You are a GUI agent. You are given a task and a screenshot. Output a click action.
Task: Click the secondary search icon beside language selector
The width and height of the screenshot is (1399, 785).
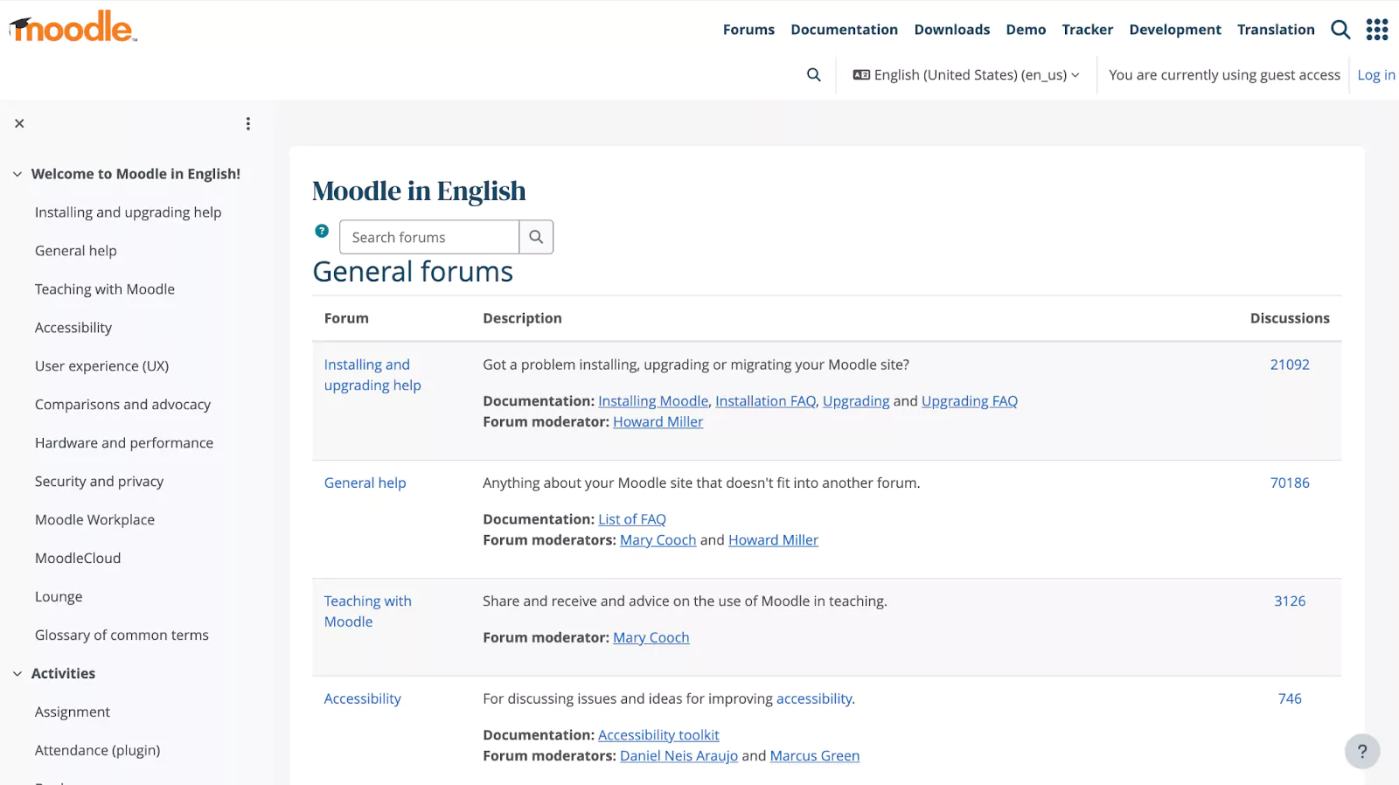click(814, 75)
